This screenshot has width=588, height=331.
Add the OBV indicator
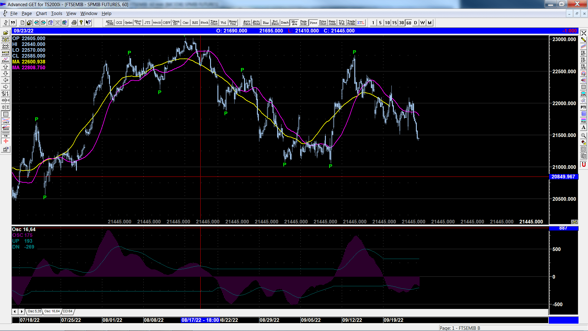[167, 23]
